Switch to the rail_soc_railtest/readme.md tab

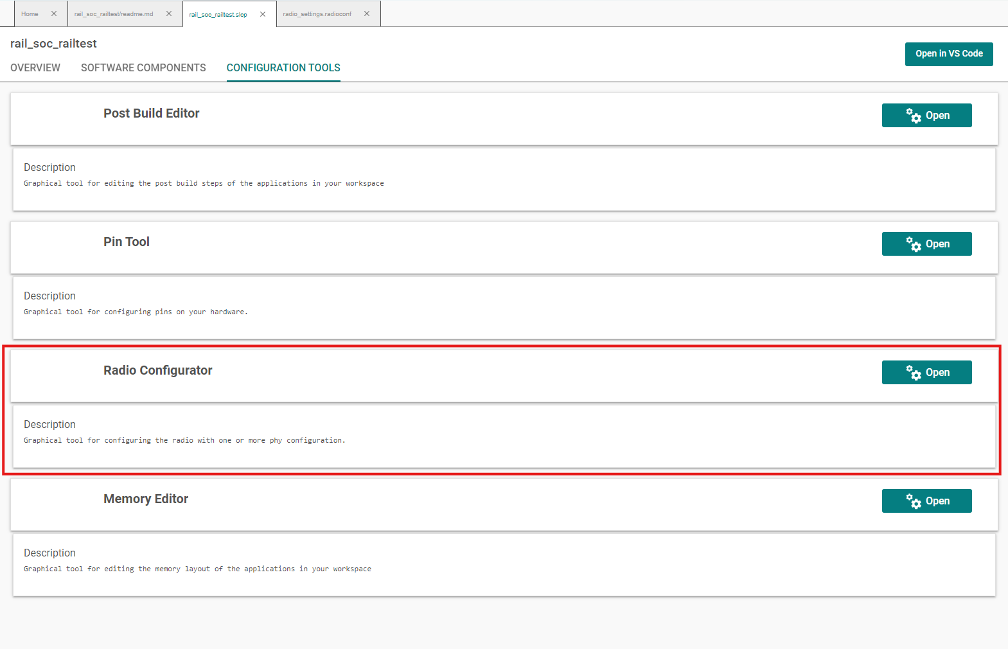(x=114, y=14)
